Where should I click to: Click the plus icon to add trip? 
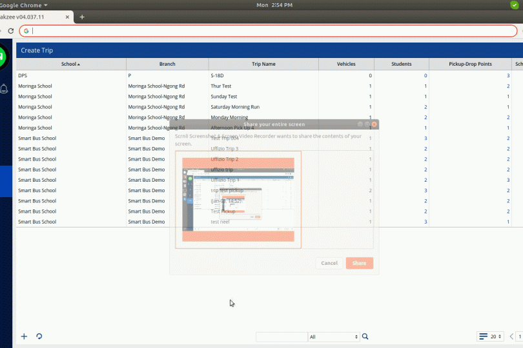pos(25,336)
